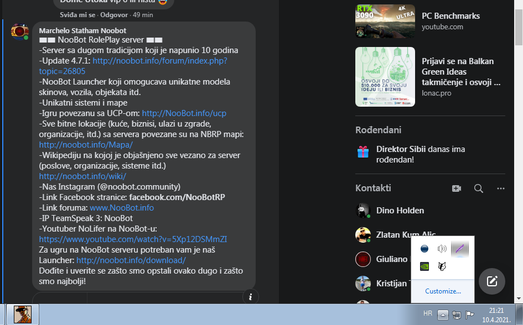Viewport: 523px width, 325px height.
Task: Click Odgovor on top comment
Action: pyautogui.click(x=114, y=15)
